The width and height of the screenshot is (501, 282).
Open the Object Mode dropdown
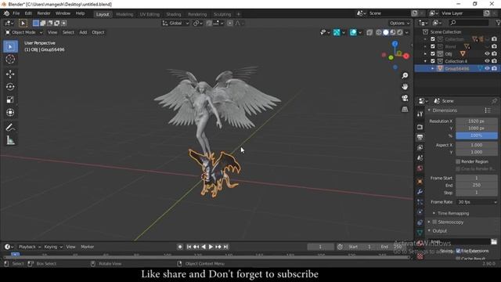tap(23, 32)
